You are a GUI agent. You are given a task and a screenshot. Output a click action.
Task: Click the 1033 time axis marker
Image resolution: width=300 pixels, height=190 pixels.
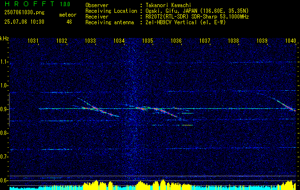[x=90, y=40]
